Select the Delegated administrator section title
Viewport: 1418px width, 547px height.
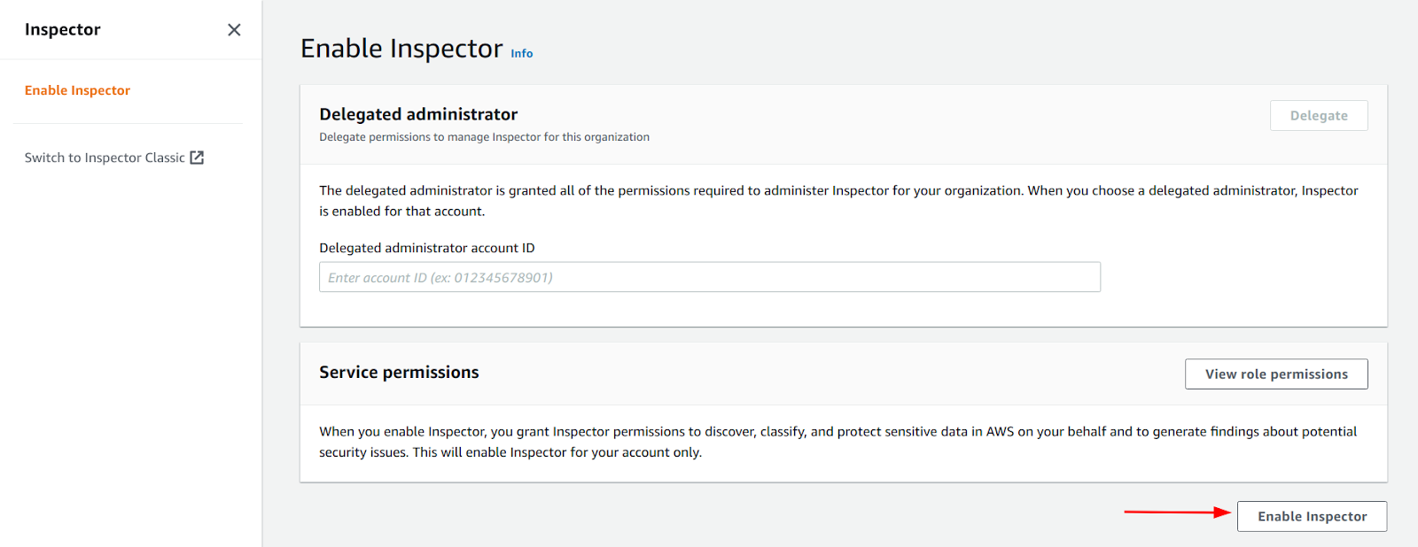418,113
